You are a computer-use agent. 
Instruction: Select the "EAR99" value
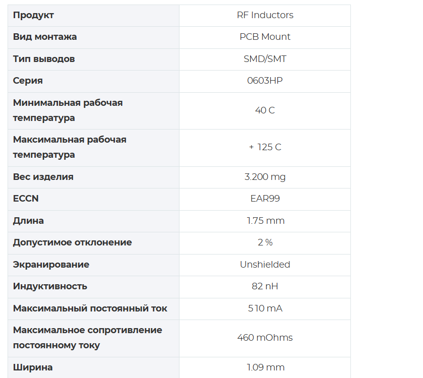[x=265, y=199]
